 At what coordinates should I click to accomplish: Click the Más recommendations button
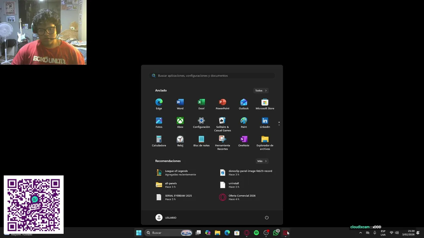coord(262,161)
